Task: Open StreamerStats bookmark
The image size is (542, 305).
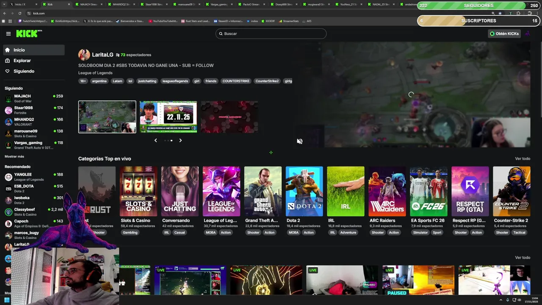Action: (x=288, y=21)
